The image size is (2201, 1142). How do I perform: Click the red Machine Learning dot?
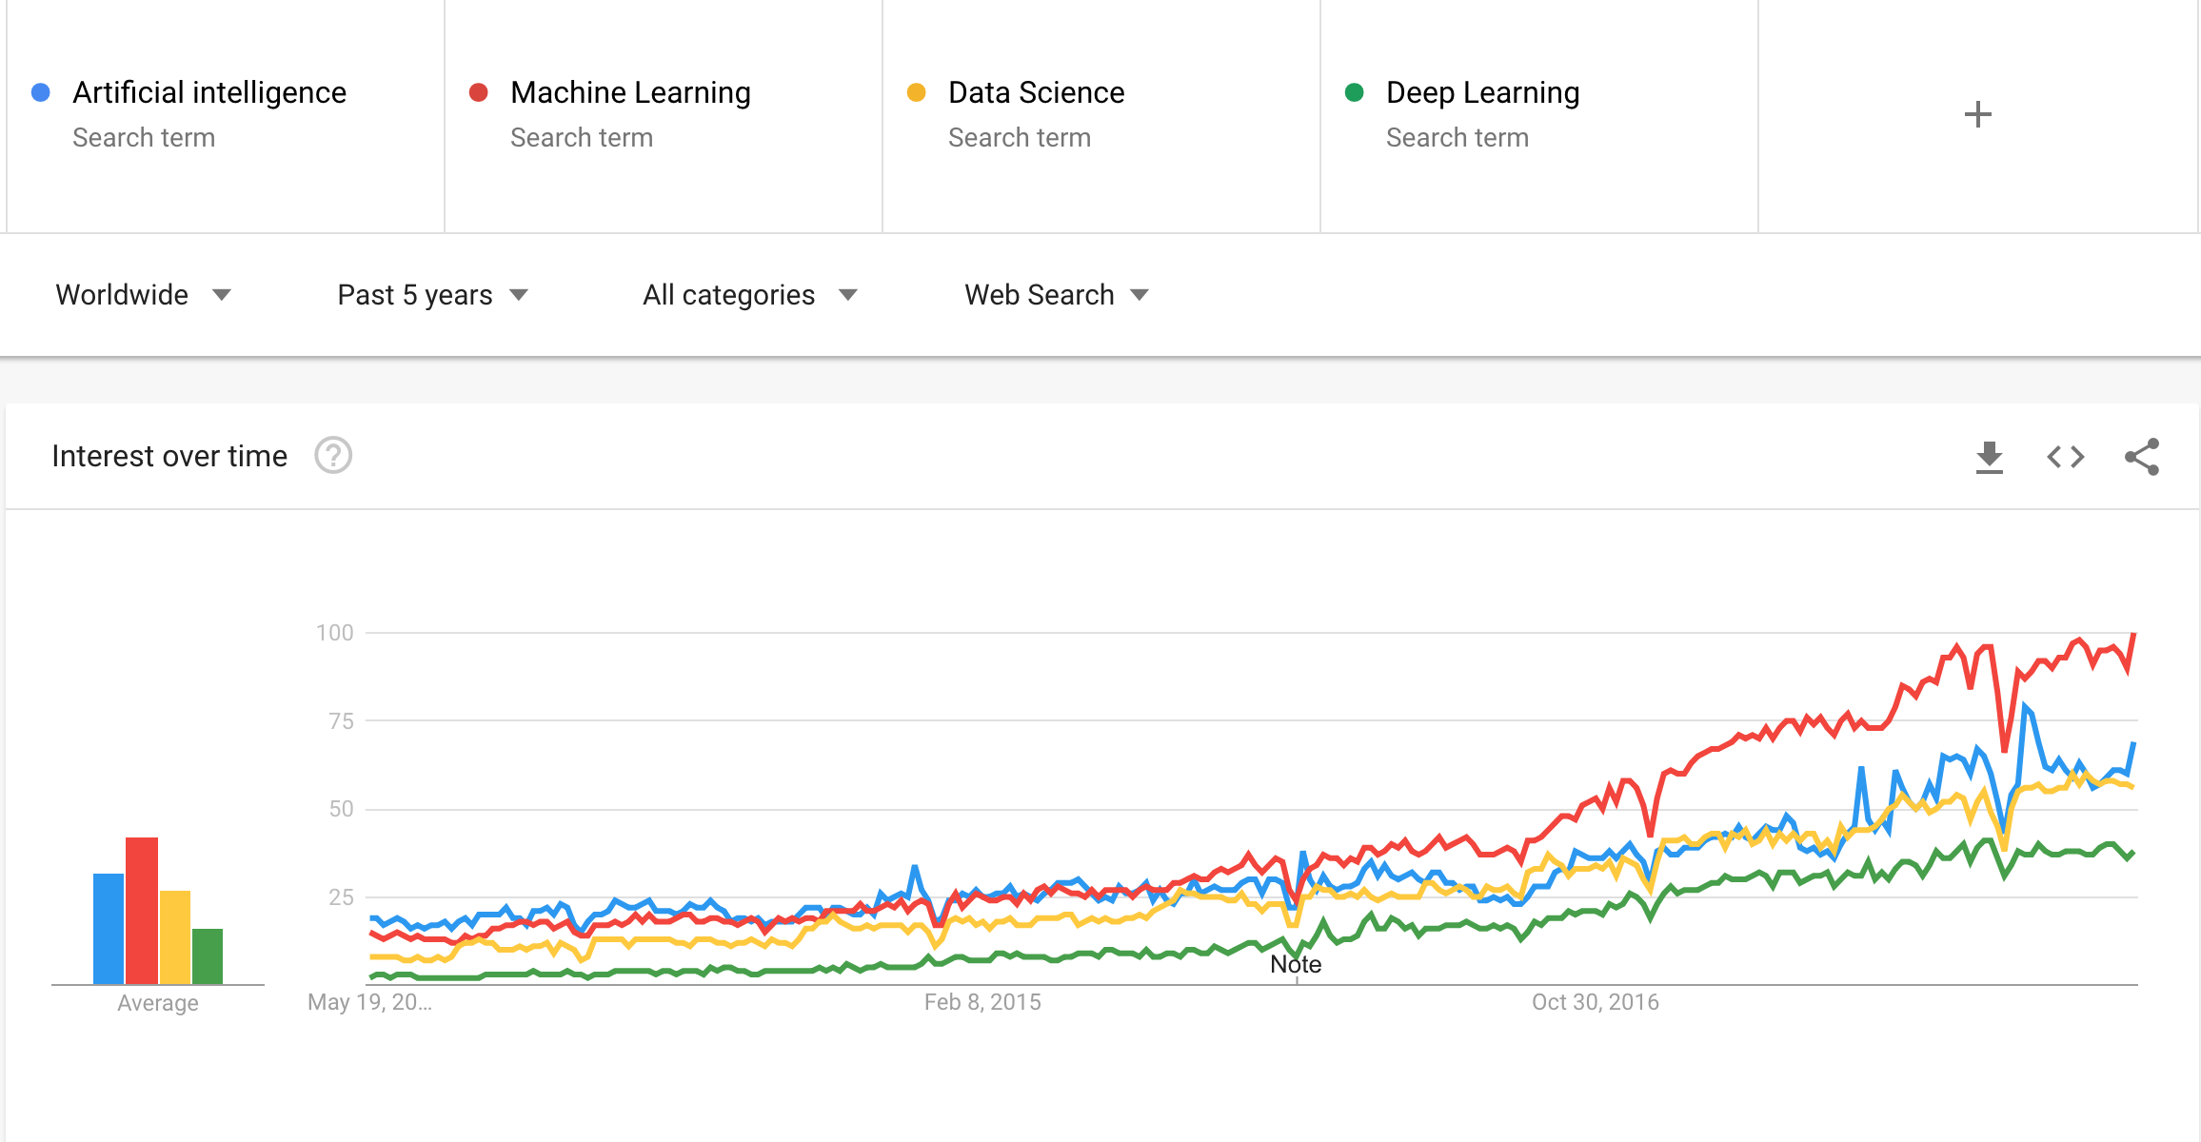(x=479, y=92)
